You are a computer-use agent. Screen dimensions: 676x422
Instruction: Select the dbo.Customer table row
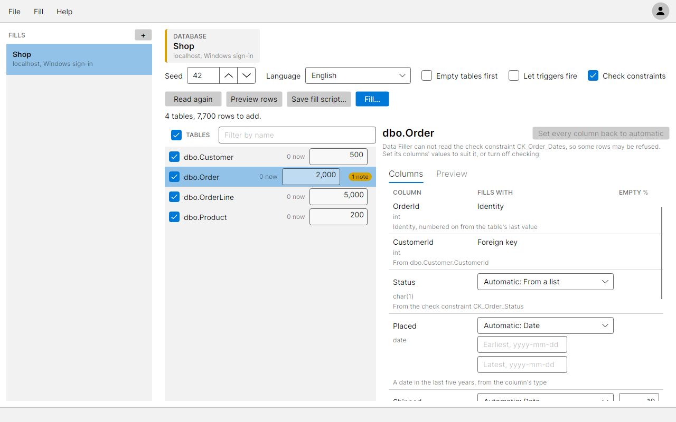pyautogui.click(x=270, y=157)
